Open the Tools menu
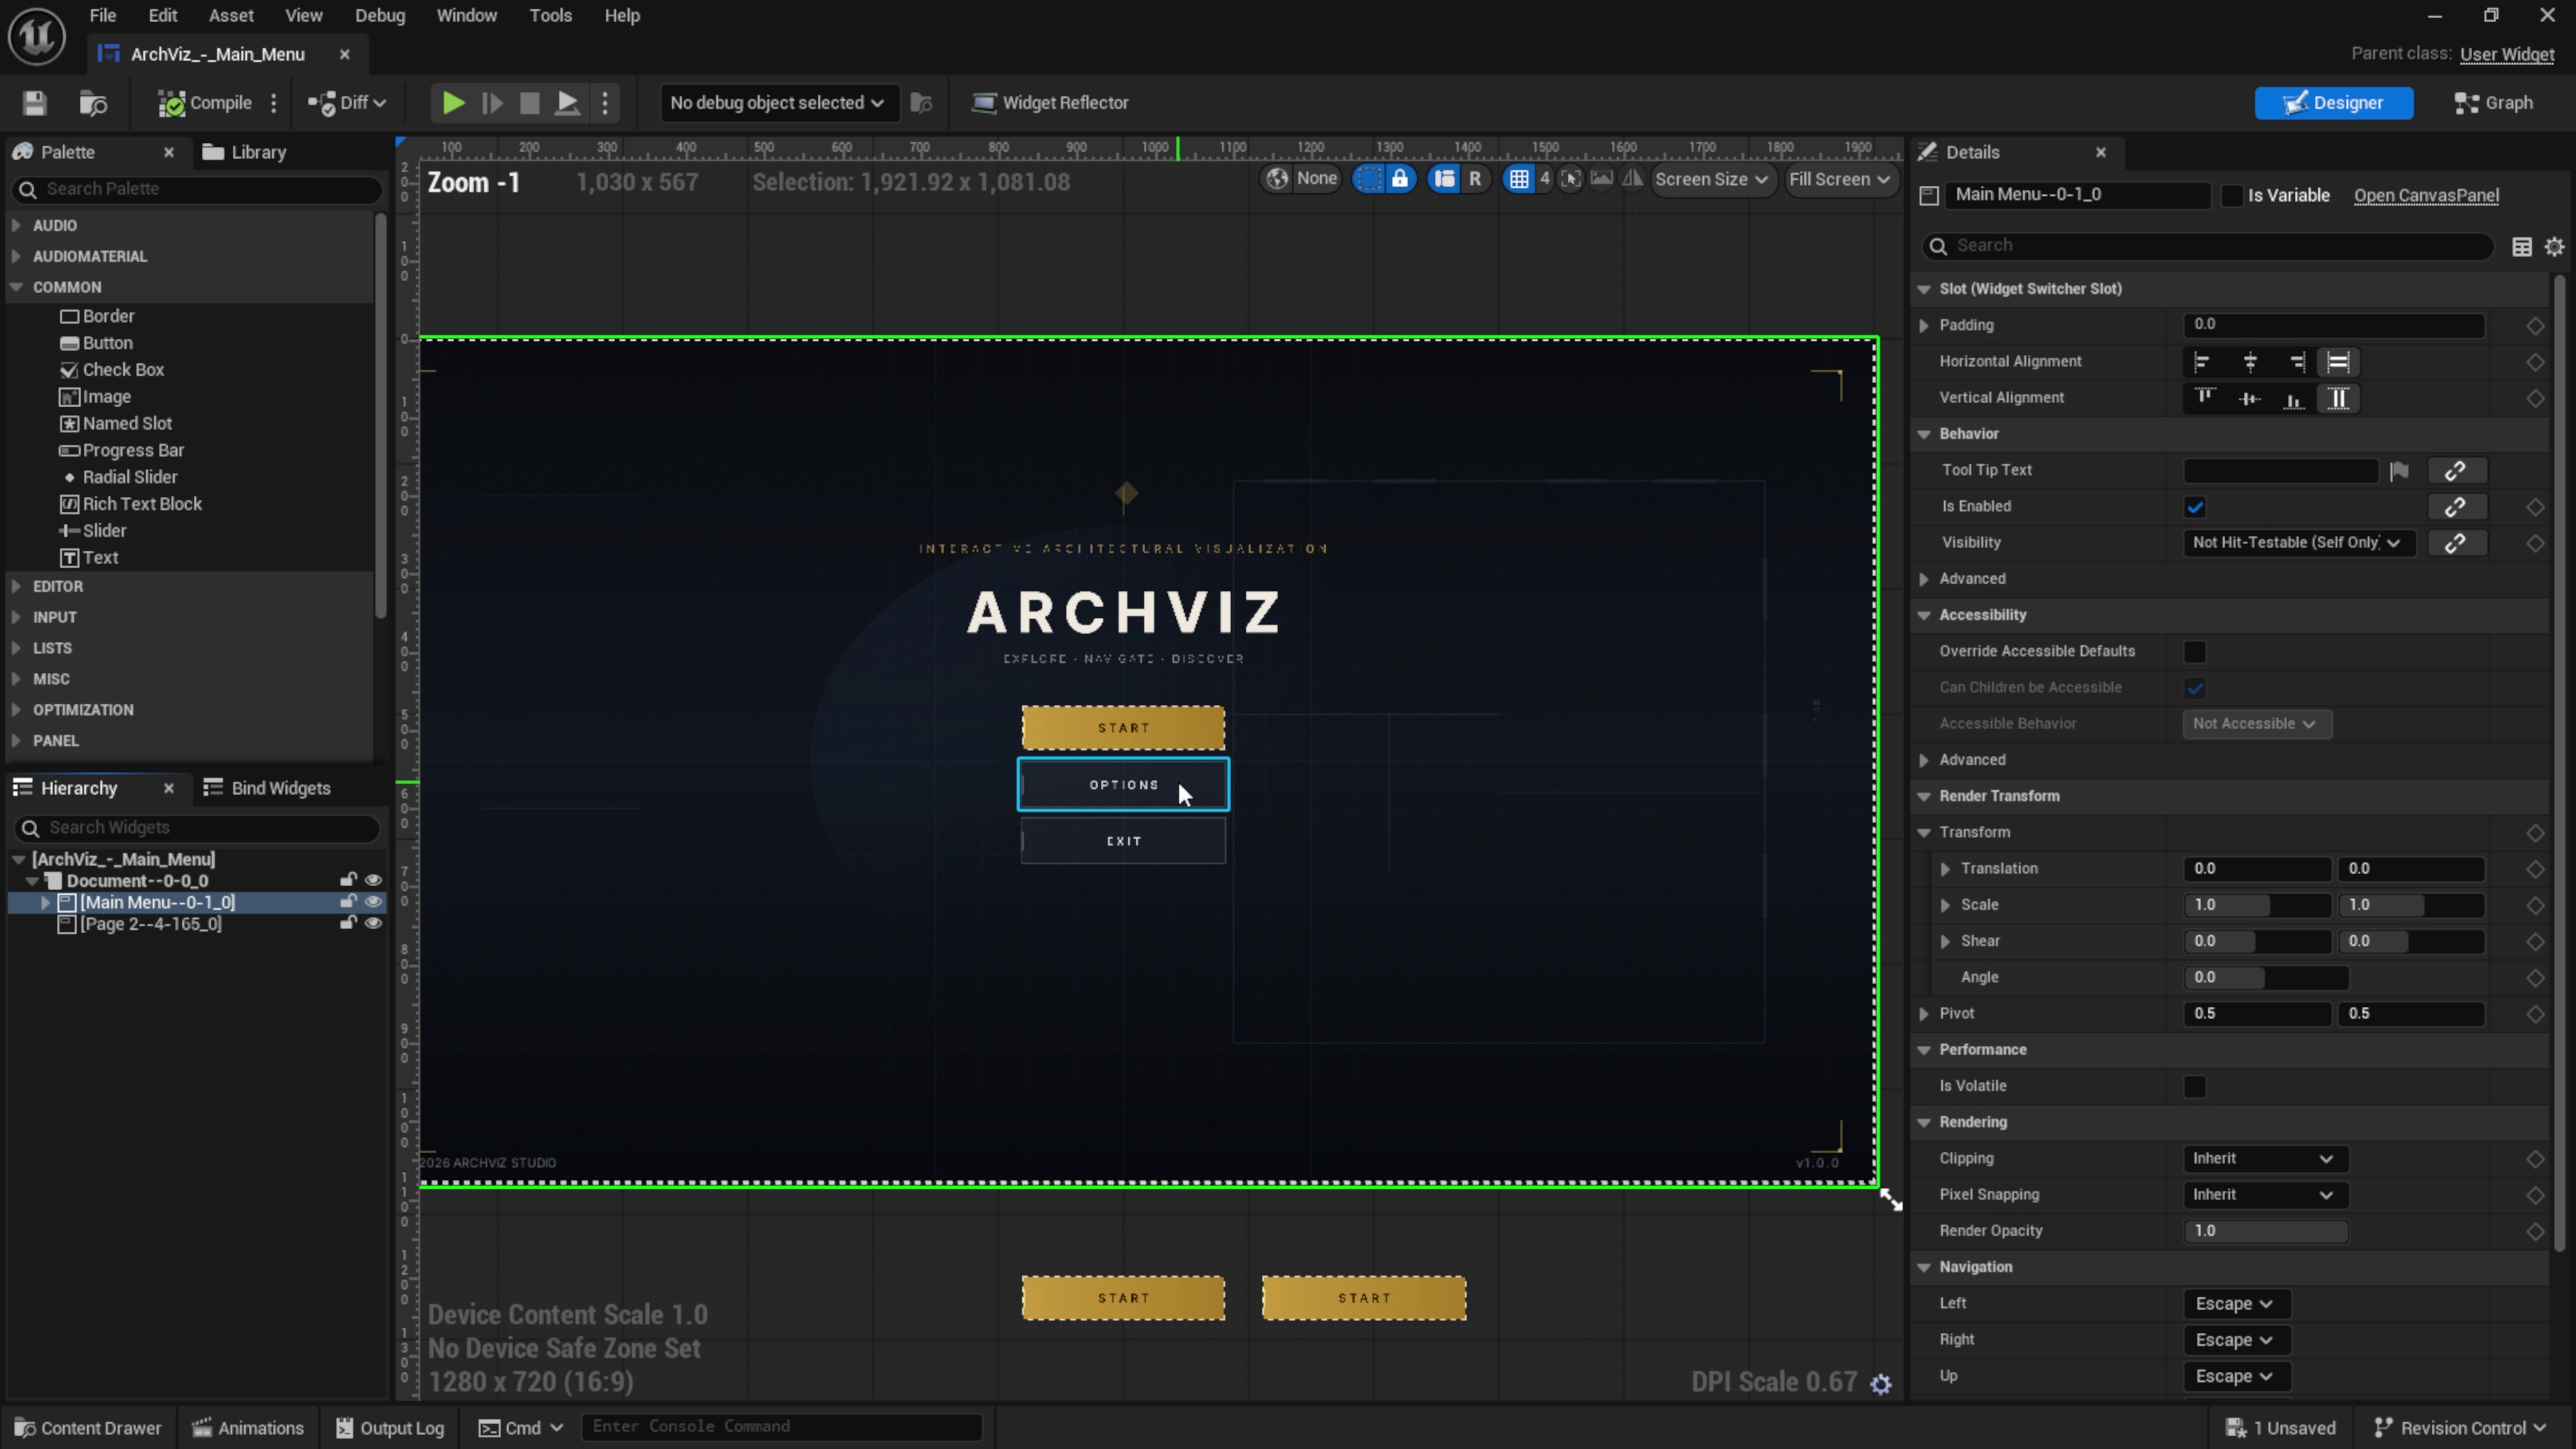2576x1449 pixels. pos(550,16)
